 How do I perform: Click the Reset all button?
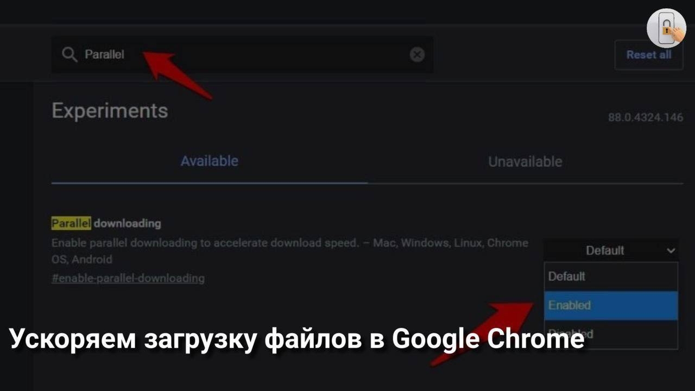click(649, 55)
